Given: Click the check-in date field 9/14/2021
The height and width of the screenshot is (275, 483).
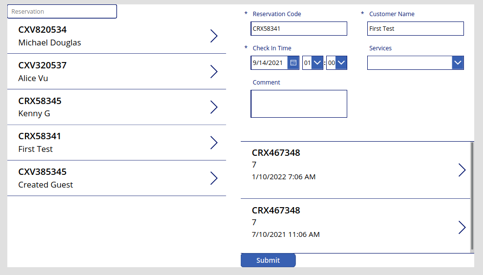Looking at the screenshot, I should [x=269, y=63].
